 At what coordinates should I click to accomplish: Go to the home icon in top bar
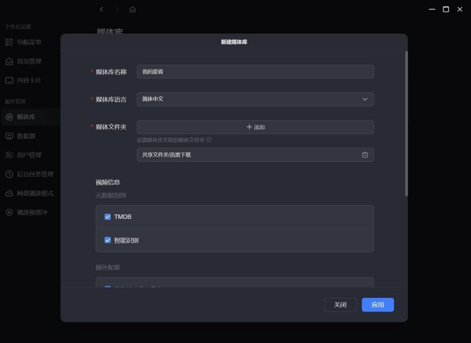132,10
